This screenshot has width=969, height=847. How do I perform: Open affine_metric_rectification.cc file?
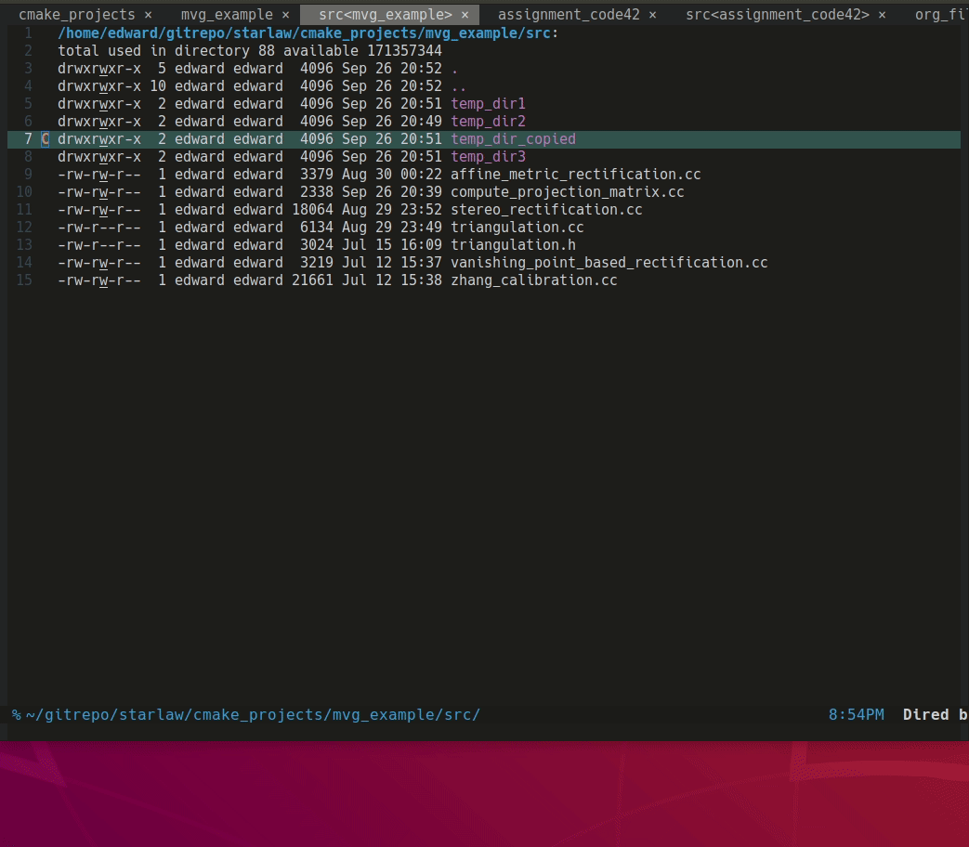tap(575, 175)
